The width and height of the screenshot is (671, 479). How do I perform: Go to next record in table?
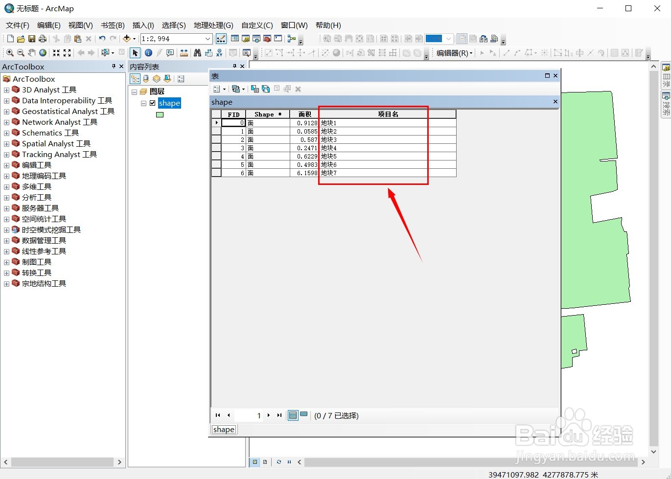click(x=269, y=415)
